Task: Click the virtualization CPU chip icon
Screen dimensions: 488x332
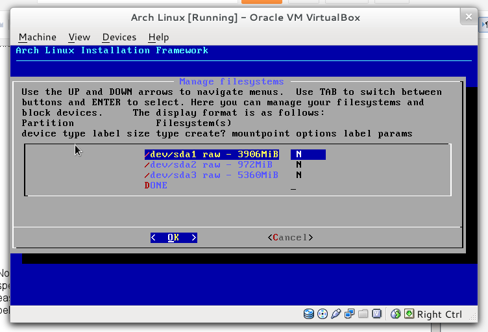Action: (376, 314)
